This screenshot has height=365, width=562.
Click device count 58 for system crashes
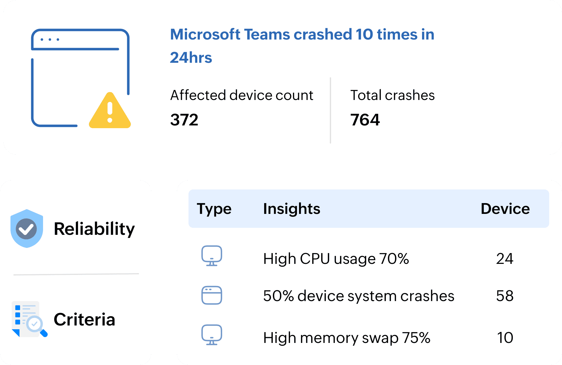point(505,296)
